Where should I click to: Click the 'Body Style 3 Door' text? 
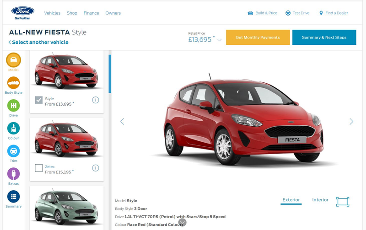click(131, 209)
